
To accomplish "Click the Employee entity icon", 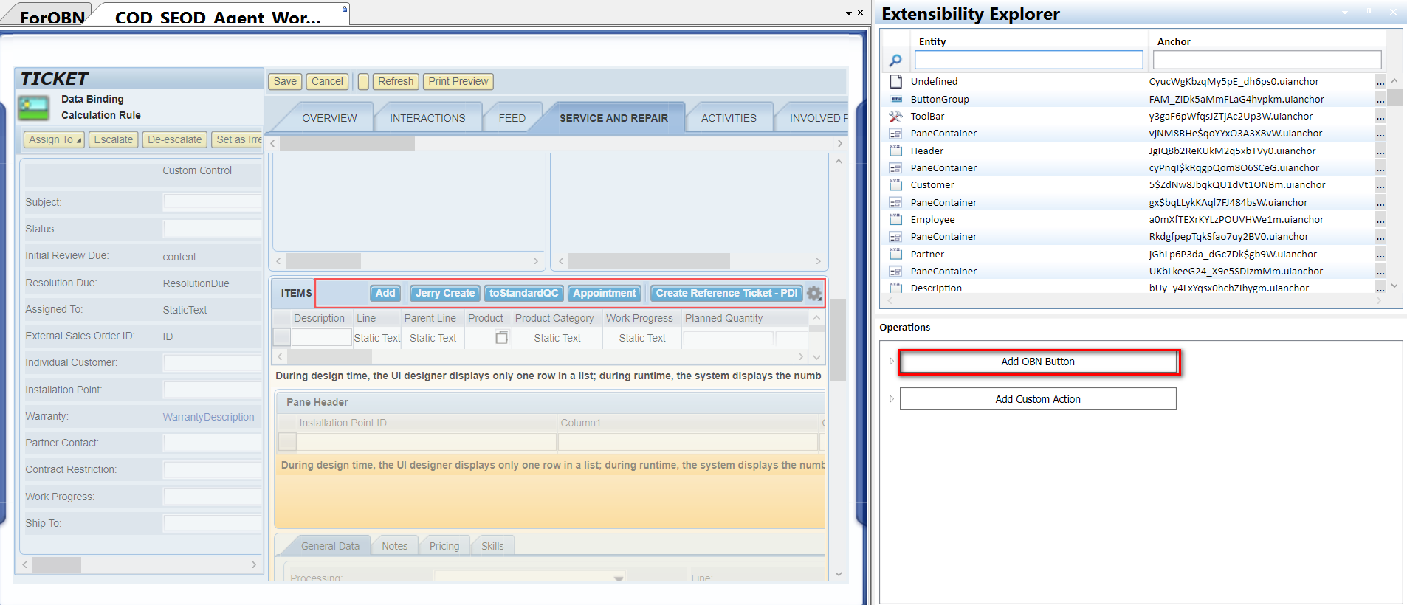I will (895, 219).
